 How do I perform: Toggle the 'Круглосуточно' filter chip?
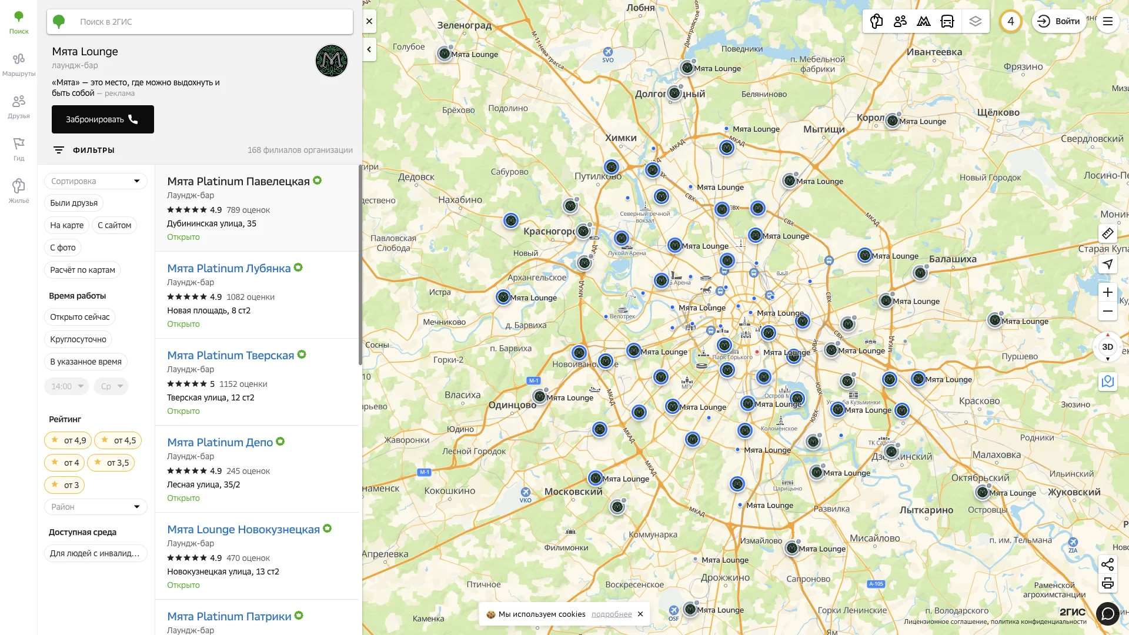coord(78,339)
